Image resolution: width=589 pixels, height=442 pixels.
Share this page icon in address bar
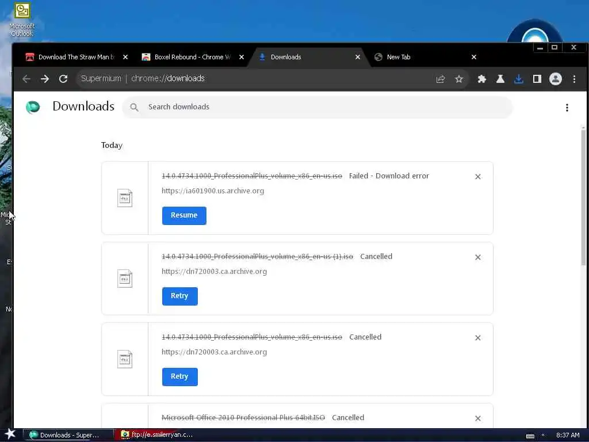click(440, 79)
